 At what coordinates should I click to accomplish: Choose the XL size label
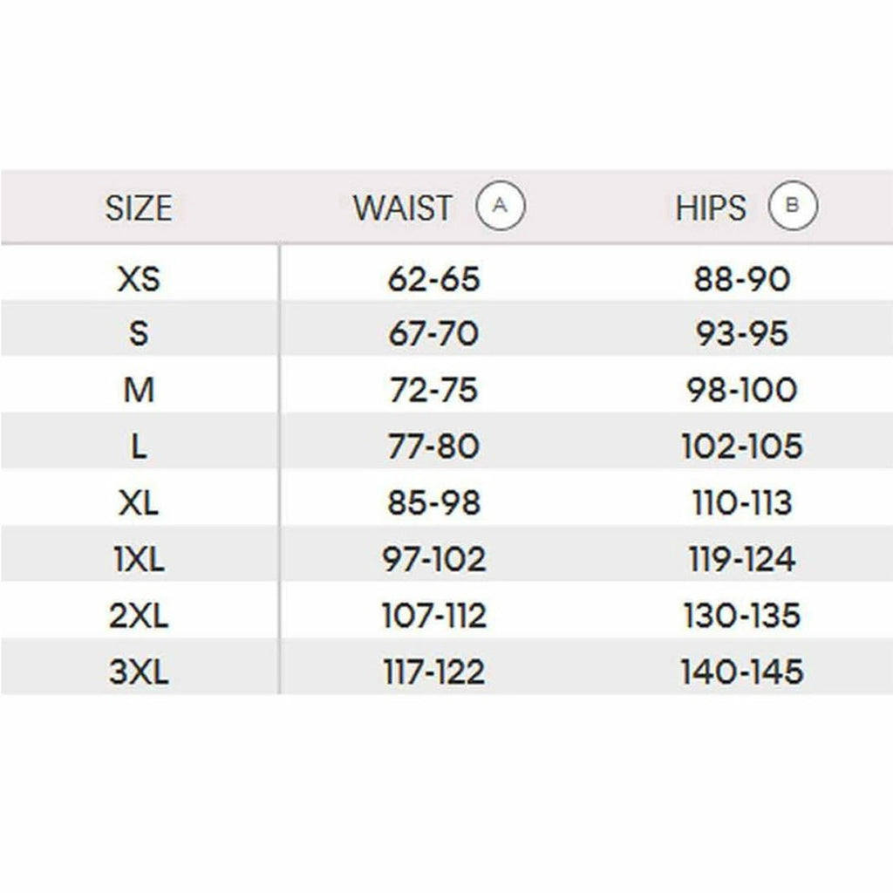(139, 503)
